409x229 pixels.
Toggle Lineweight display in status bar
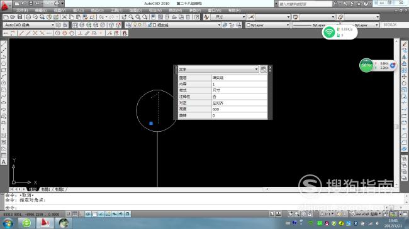click(121, 214)
